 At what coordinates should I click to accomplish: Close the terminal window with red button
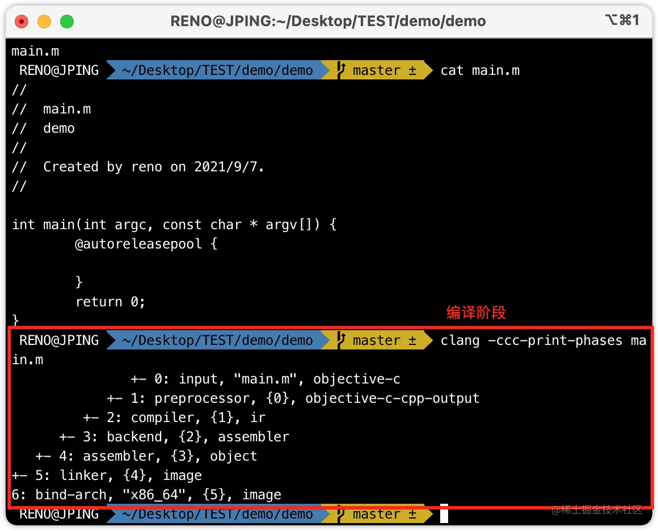coord(22,22)
